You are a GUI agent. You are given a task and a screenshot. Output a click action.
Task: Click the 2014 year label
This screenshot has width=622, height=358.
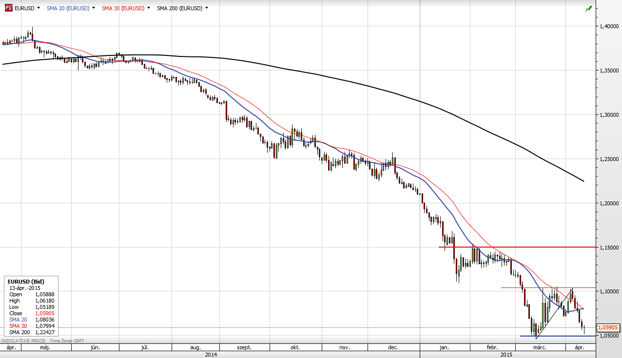click(x=211, y=355)
